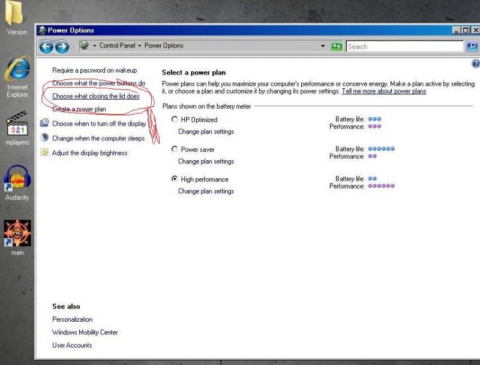Select the mplayerc desktop icon
Image resolution: width=480 pixels, height=365 pixels.
pos(17,128)
